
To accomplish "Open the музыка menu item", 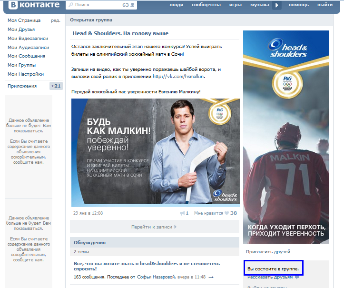I will pyautogui.click(x=260, y=5).
